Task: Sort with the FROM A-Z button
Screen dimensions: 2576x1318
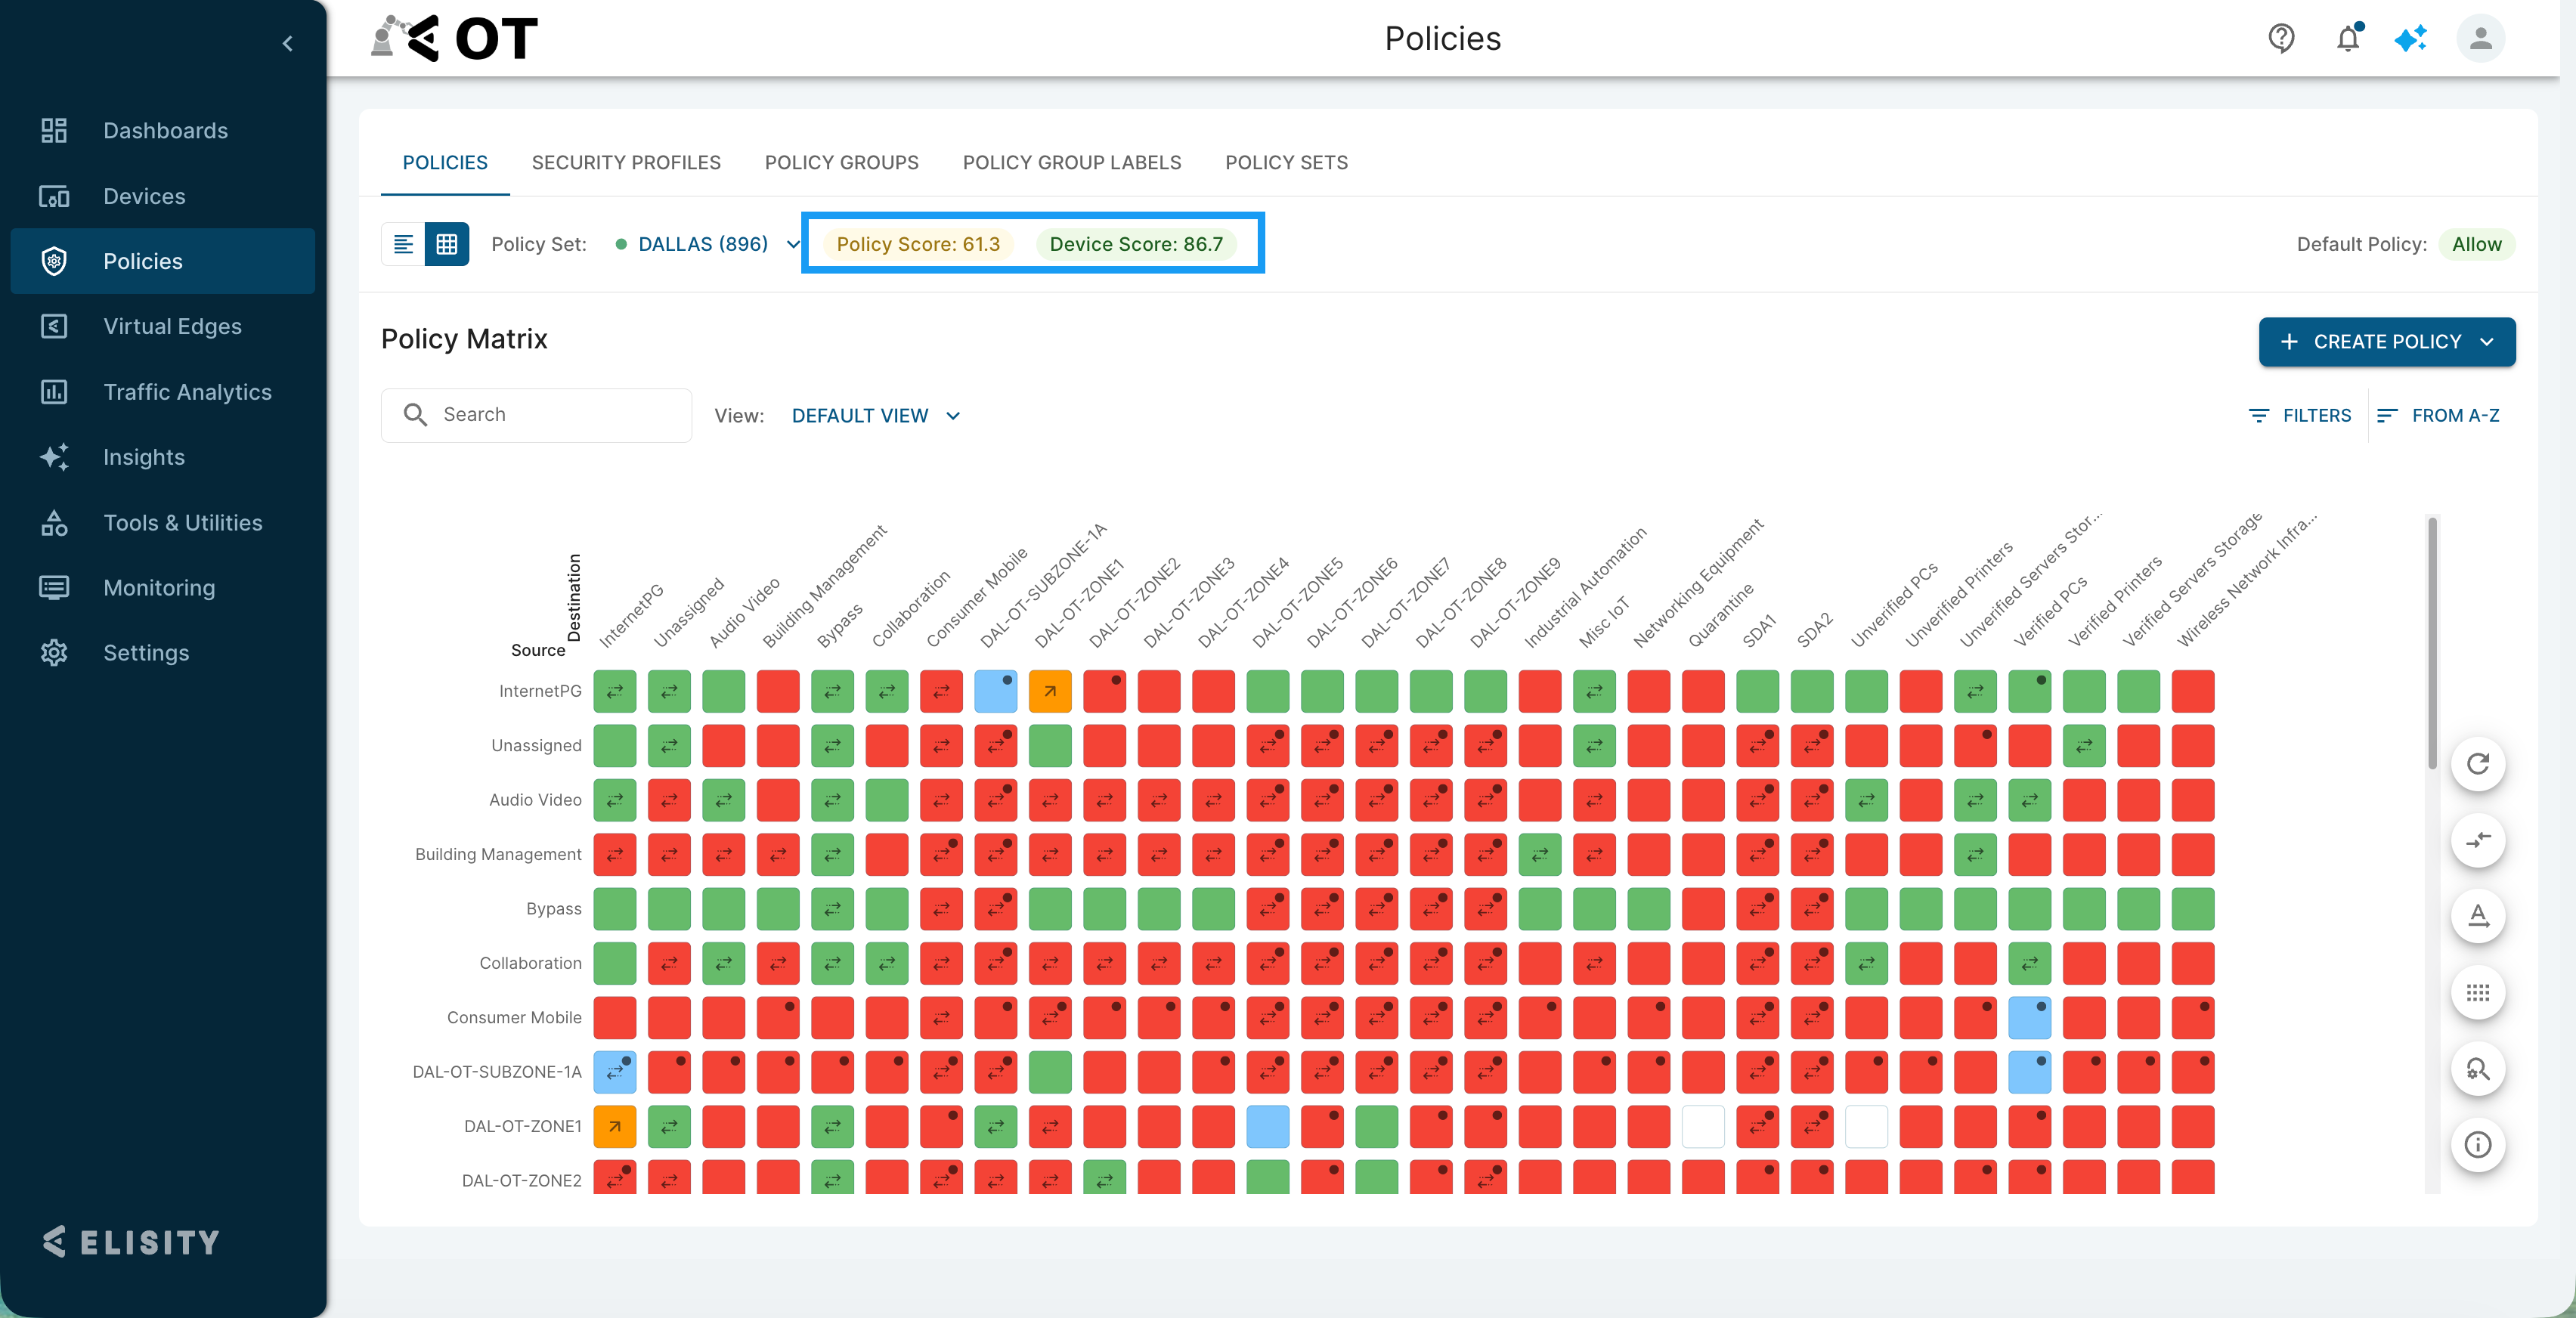Action: [2437, 415]
